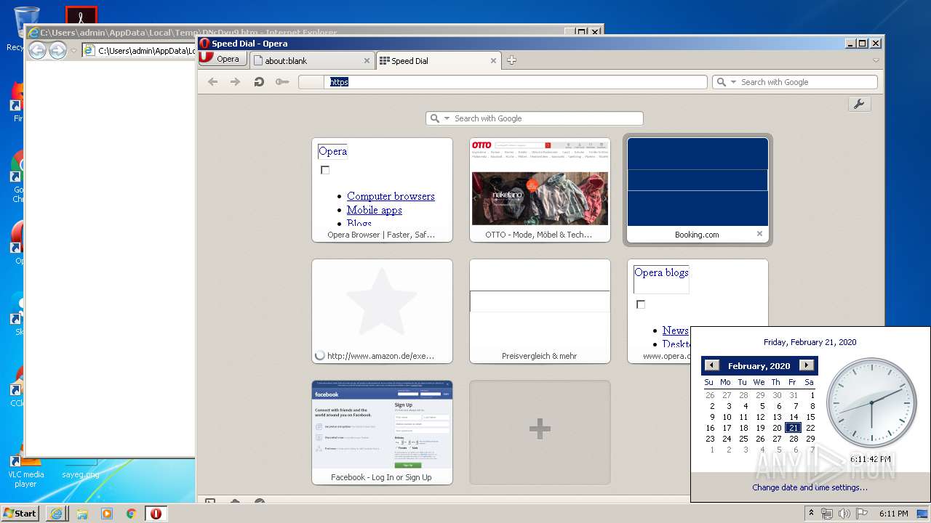Select February 14 in the calendar
The image size is (931, 523).
[793, 417]
